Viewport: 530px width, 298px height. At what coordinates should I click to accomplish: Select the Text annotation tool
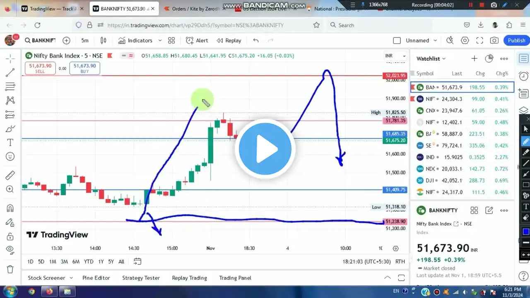tap(10, 143)
